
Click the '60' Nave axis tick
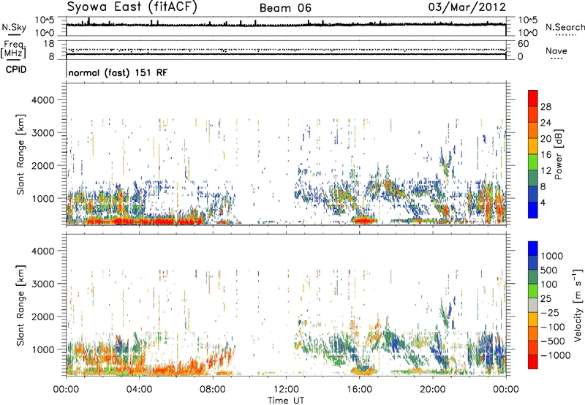click(523, 44)
